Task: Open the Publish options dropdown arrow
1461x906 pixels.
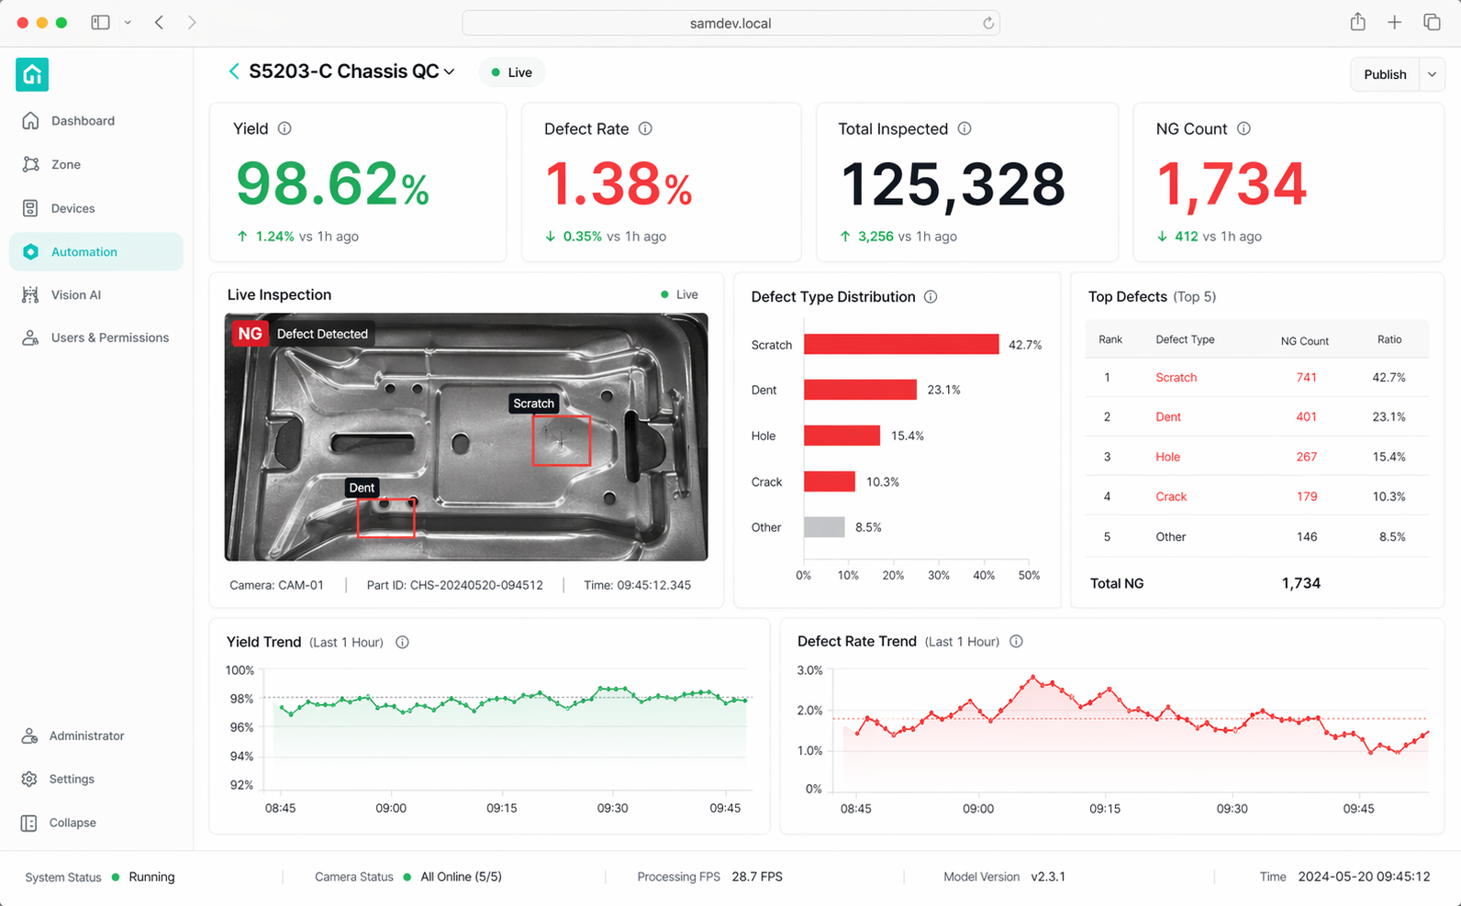Action: click(x=1432, y=74)
